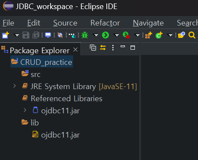This screenshot has width=198, height=160.
Task: Click the New wizard toolbar icon
Action: (x=6, y=35)
